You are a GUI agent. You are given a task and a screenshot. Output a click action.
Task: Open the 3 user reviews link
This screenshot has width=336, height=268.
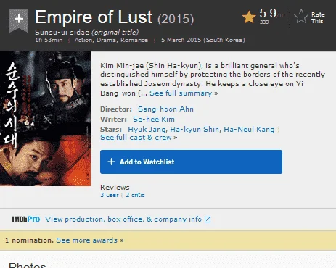(110, 195)
